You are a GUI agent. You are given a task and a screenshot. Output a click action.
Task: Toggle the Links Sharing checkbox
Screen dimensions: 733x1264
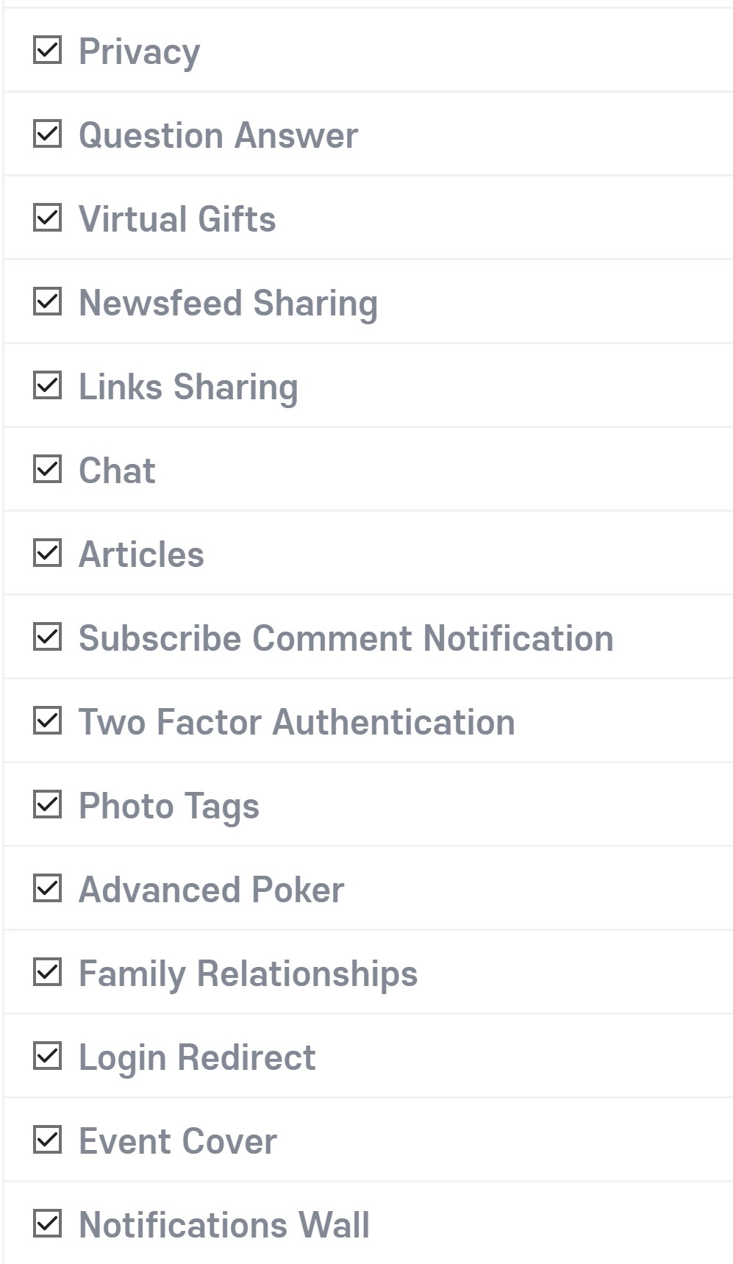pos(47,386)
